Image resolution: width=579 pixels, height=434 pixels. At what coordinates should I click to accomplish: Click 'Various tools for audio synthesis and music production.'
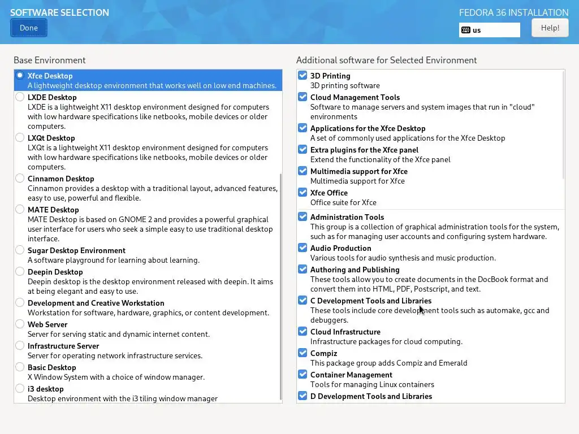click(x=403, y=258)
